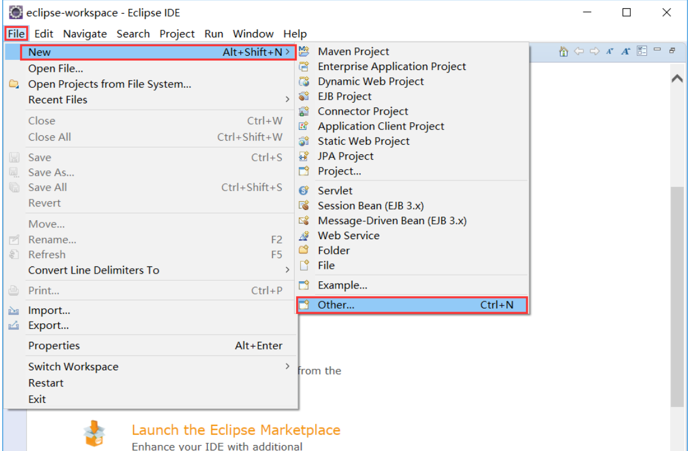Select the Web Service icon

[303, 236]
